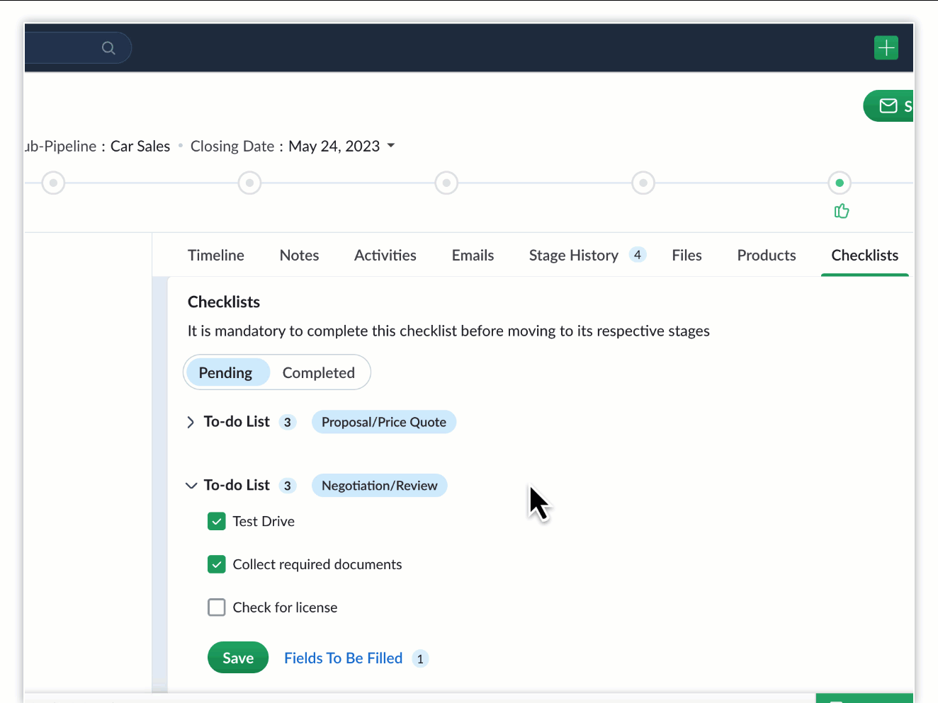The width and height of the screenshot is (938, 703).
Task: Open the Notes tab
Action: click(x=299, y=255)
